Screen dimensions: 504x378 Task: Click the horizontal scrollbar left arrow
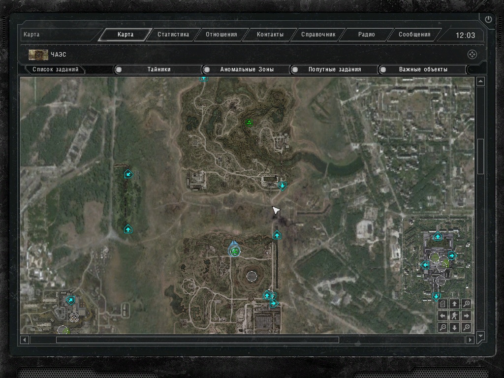[25, 340]
